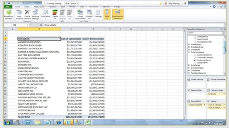Image resolution: width=229 pixels, height=128 pixels.
Task: Select the Sum of SalesDollars header cell
Action: tap(71, 39)
